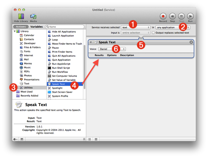Select the Utilities library category
Viewport: 208px width, 158px height.
[x=30, y=88]
